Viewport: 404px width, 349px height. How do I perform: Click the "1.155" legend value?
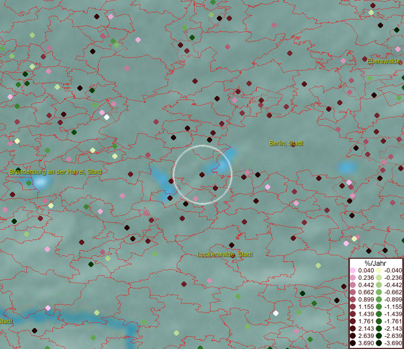[366, 307]
